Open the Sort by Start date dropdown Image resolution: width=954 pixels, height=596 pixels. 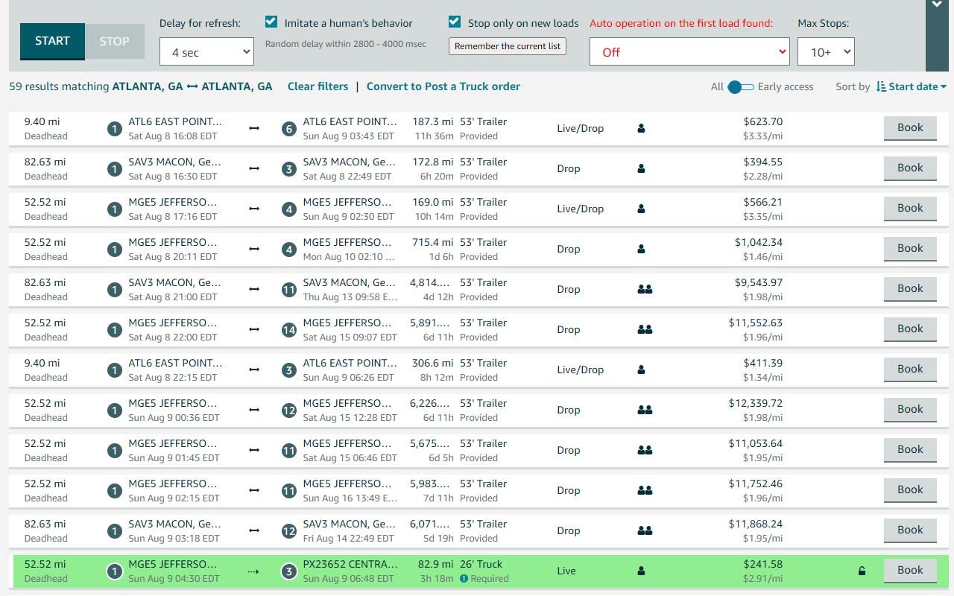click(912, 86)
